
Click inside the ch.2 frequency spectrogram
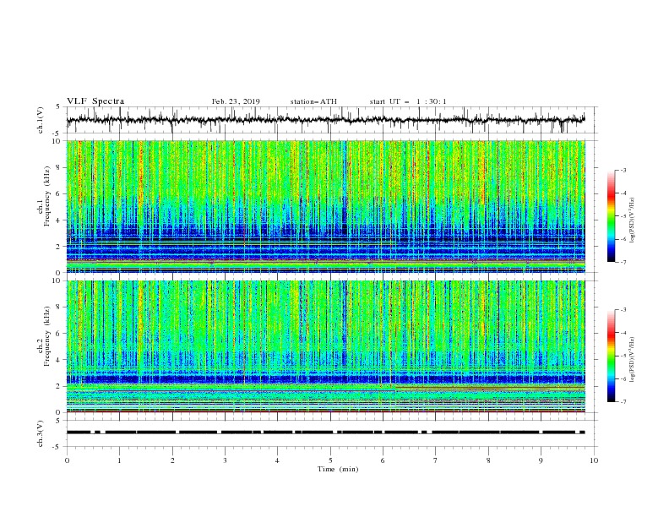325,346
